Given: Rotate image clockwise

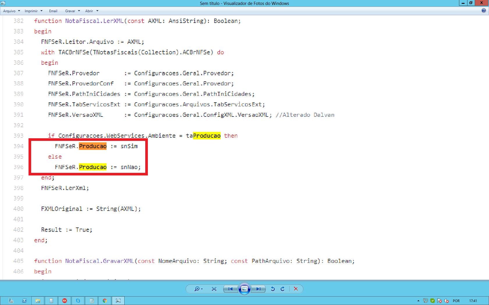Looking at the screenshot, I should [x=282, y=289].
